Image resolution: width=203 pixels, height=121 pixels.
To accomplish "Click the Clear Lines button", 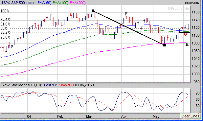I will click(x=190, y=116).
